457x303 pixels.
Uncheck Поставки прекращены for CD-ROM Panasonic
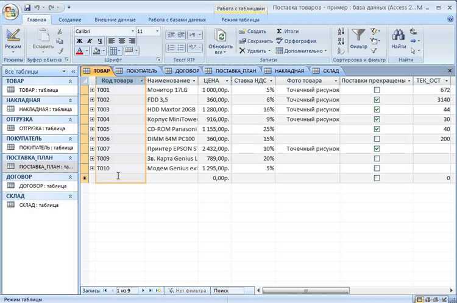[377, 129]
